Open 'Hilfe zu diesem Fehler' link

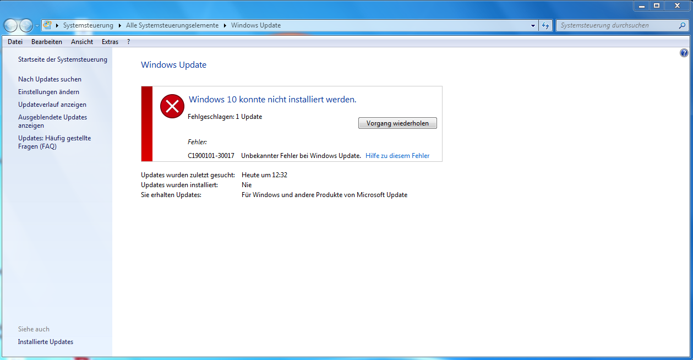point(397,156)
